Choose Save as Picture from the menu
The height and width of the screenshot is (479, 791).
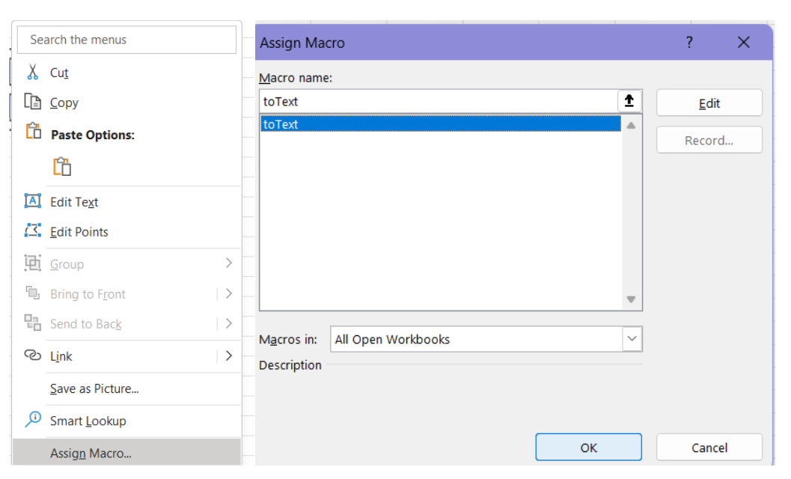94,388
